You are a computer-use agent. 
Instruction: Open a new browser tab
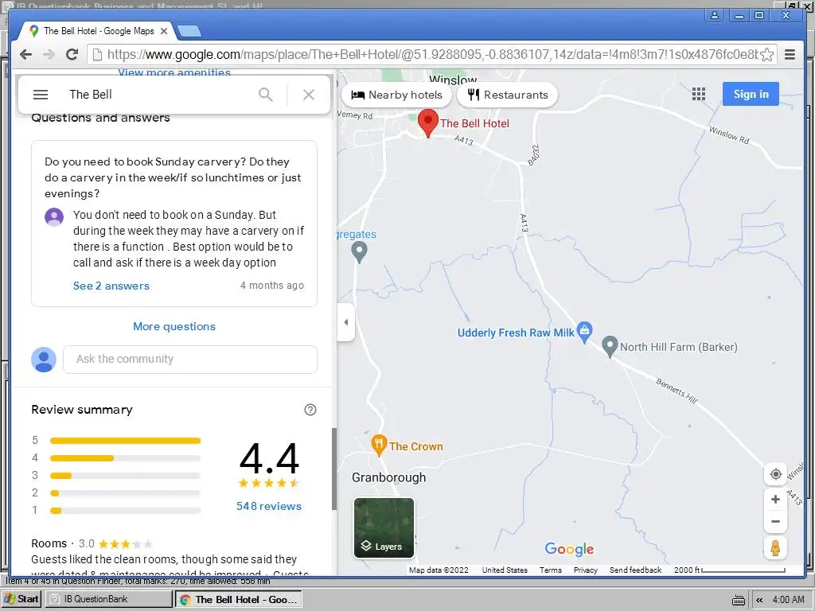[x=189, y=32]
